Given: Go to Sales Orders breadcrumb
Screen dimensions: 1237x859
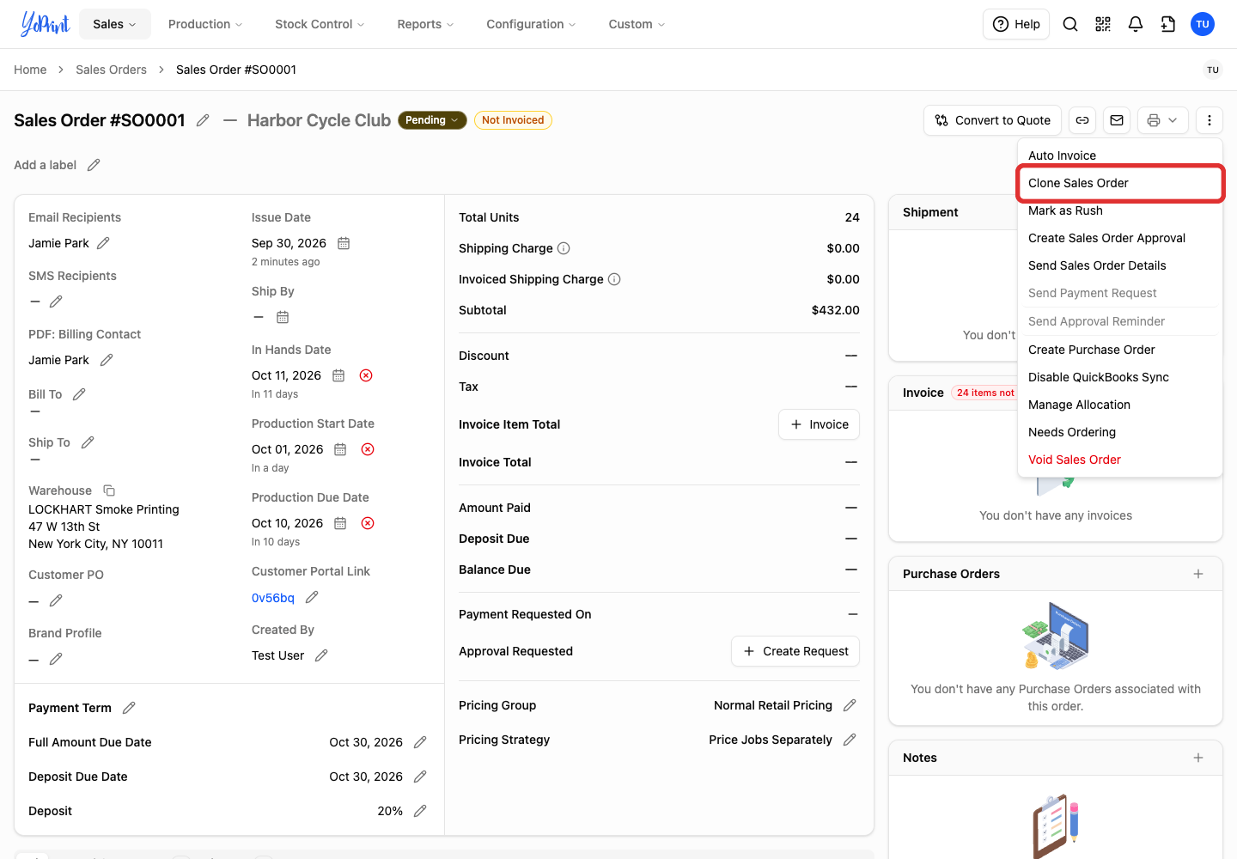Looking at the screenshot, I should coord(111,70).
